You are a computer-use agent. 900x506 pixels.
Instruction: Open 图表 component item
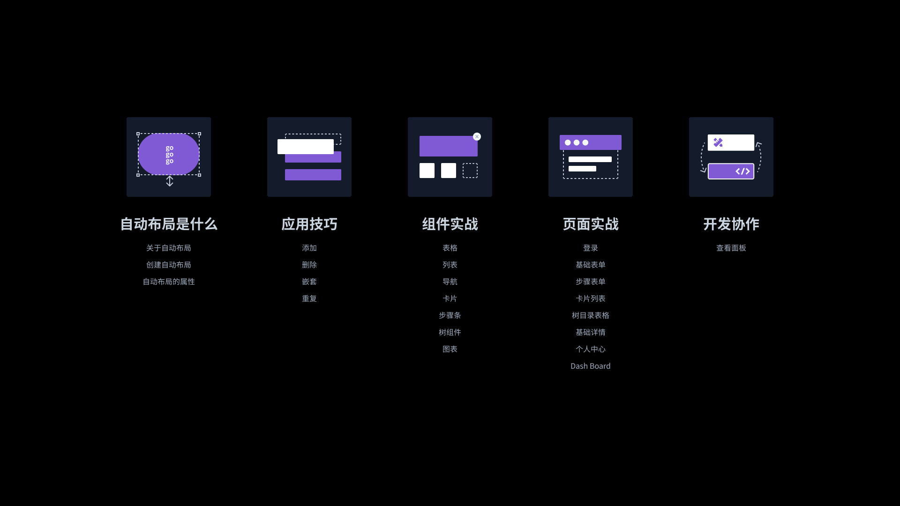pos(450,349)
